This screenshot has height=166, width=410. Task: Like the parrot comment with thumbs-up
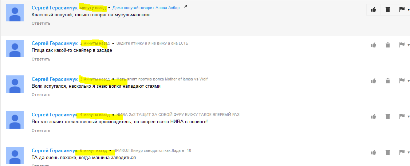coord(373,10)
